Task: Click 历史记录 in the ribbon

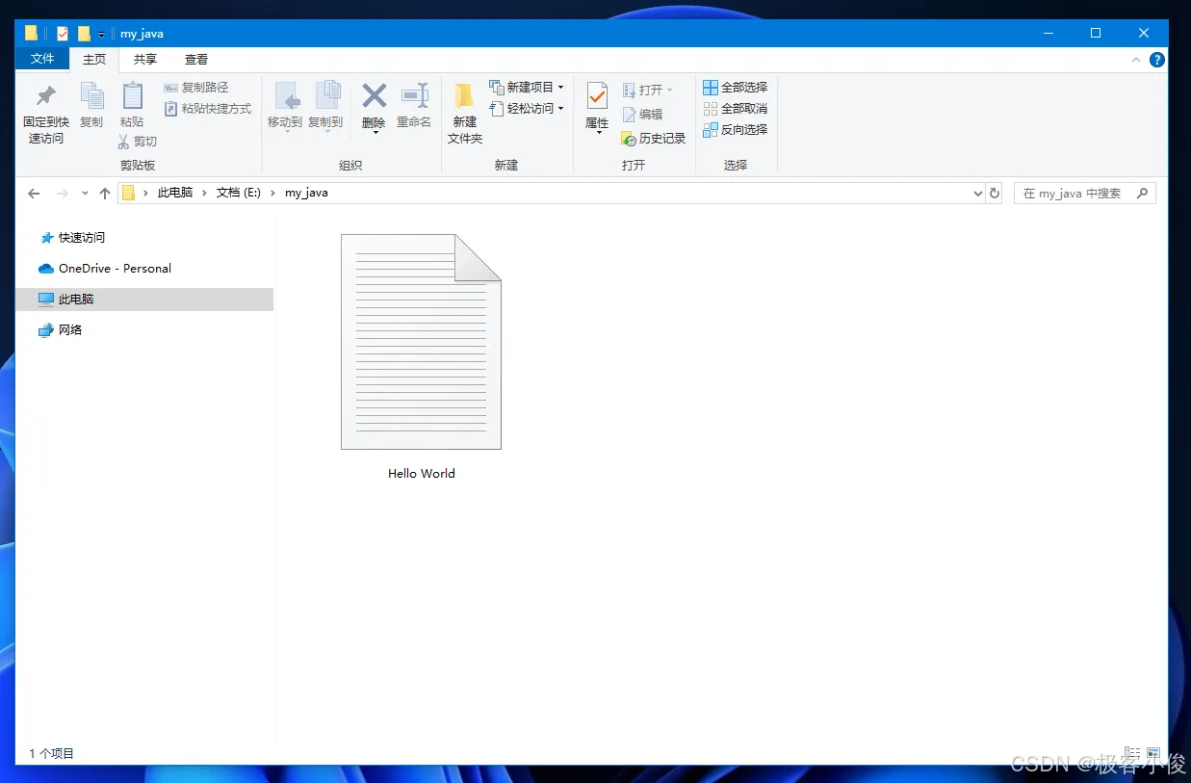Action: tap(654, 139)
